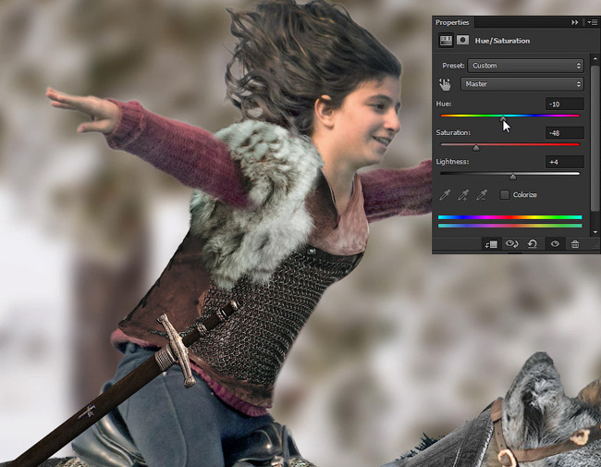Click the Hue slider handle

[x=503, y=119]
